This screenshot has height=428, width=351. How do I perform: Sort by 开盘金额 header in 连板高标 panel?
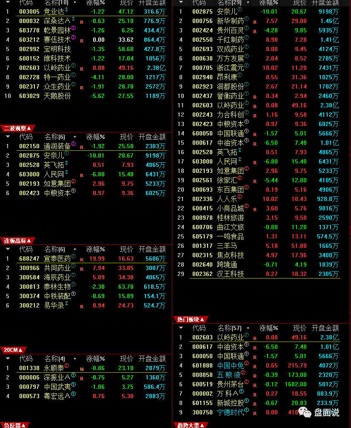[152, 249]
